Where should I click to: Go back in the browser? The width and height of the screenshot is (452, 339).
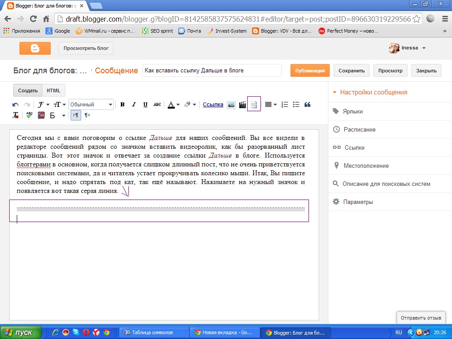tap(8, 19)
